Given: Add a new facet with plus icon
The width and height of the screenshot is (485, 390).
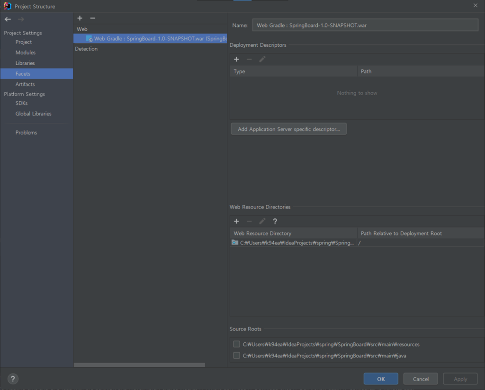Looking at the screenshot, I should [x=80, y=18].
